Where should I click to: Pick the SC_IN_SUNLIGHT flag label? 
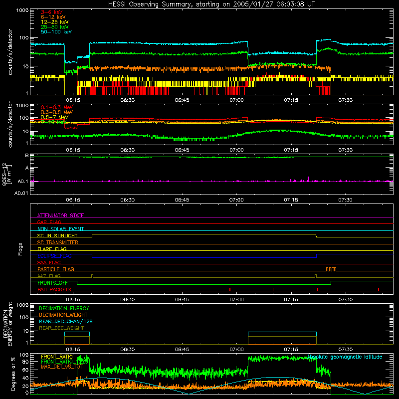57,235
